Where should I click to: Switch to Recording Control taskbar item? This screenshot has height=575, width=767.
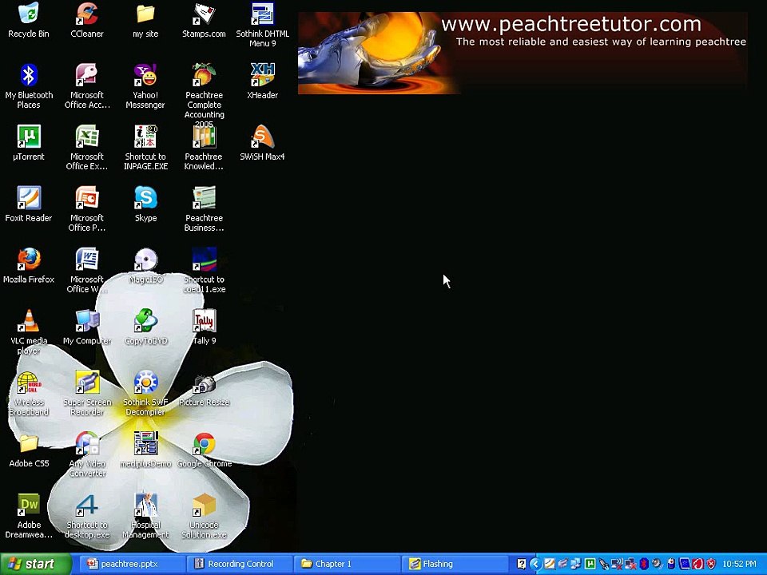(x=240, y=564)
